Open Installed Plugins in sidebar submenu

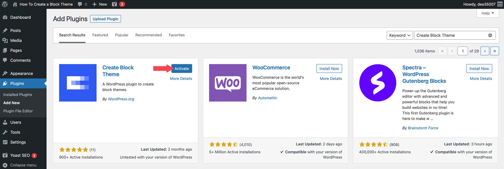[18, 94]
